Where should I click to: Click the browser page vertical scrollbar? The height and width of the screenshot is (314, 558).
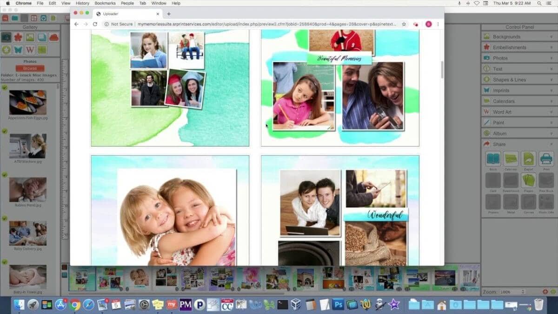click(x=442, y=70)
